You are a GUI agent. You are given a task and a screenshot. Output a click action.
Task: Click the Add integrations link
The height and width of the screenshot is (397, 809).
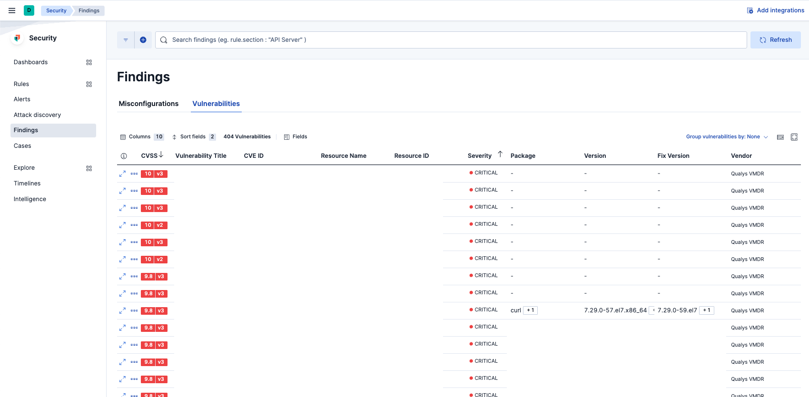(x=776, y=10)
